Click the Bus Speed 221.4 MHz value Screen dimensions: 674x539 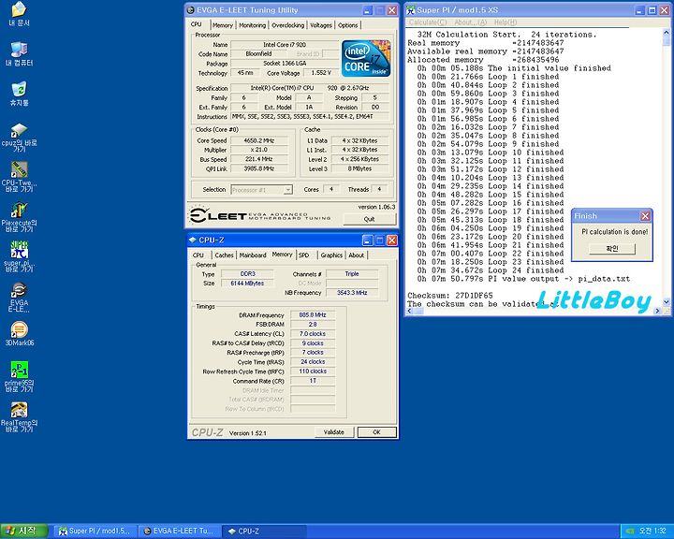259,159
